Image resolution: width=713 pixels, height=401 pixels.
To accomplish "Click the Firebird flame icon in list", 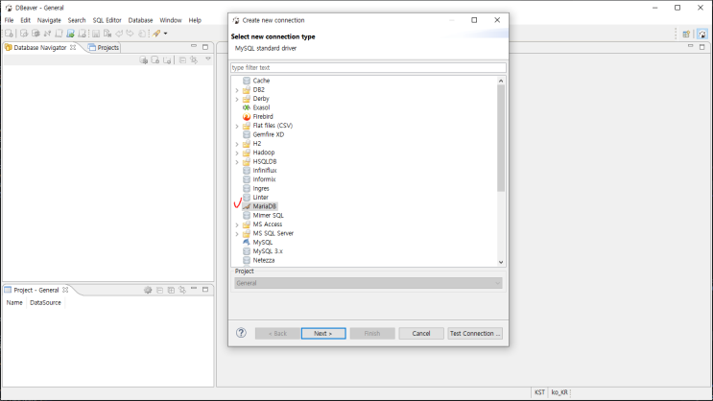I will click(247, 117).
